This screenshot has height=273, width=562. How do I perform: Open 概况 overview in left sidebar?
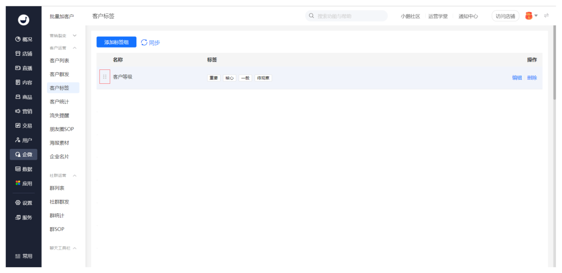pos(23,40)
